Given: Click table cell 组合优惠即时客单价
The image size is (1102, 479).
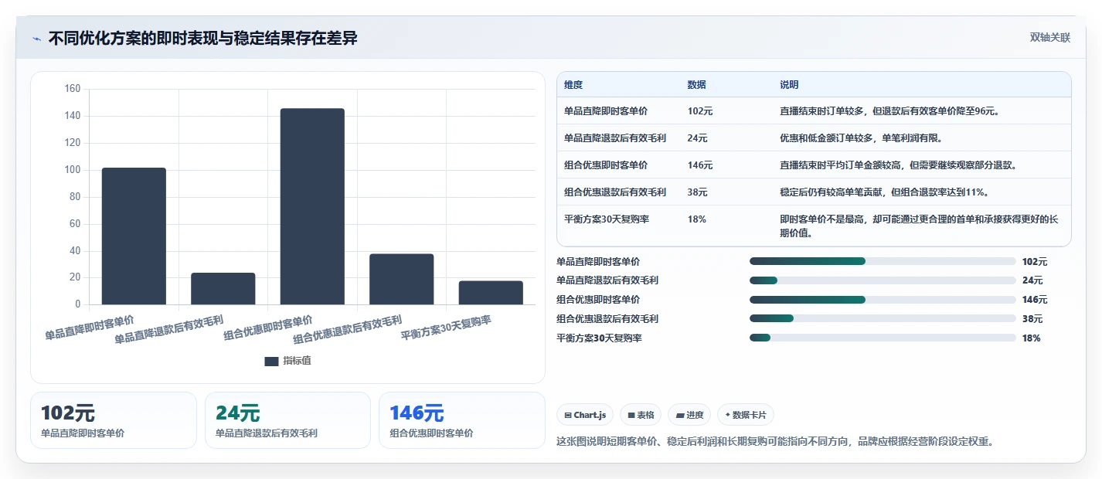Looking at the screenshot, I should point(606,165).
